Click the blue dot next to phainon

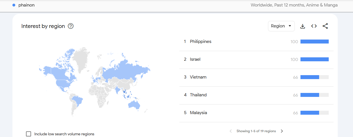pyautogui.click(x=14, y=5)
